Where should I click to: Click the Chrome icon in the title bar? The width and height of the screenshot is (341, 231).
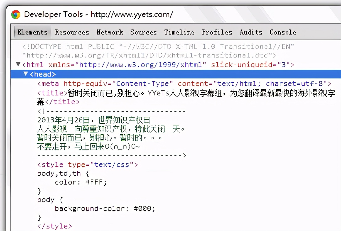point(16,14)
